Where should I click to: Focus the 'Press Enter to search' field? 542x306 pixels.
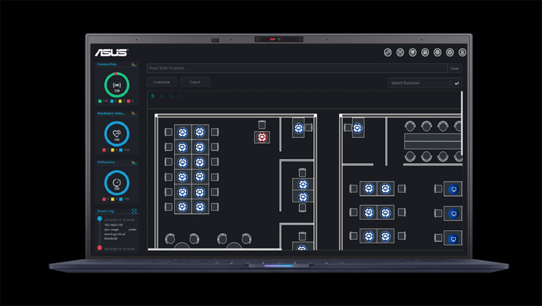pos(297,68)
